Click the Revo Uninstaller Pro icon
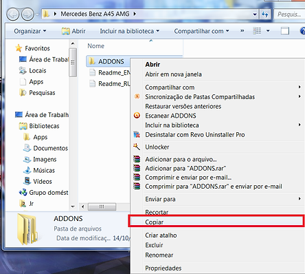 click(137, 134)
